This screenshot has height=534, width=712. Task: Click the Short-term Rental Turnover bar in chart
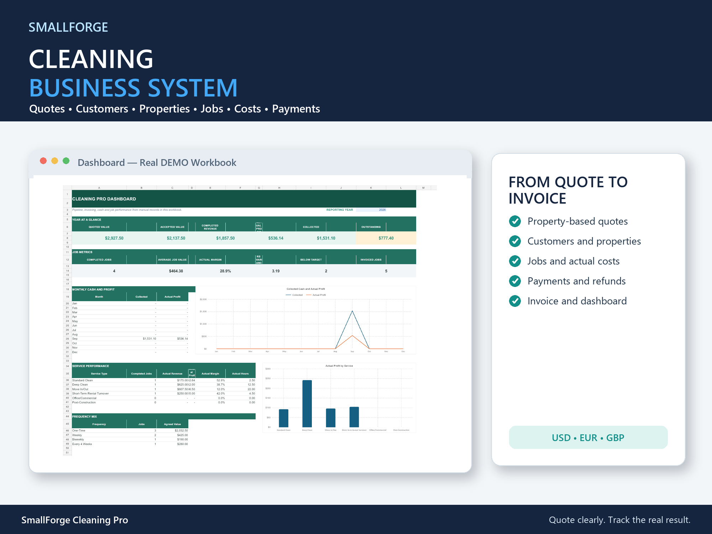click(354, 417)
